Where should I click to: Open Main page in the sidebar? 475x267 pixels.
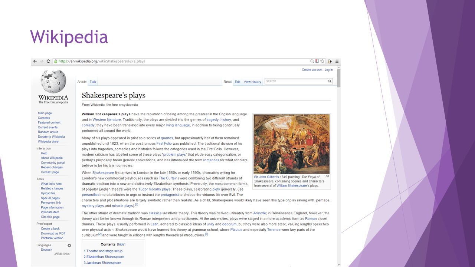pos(45,113)
